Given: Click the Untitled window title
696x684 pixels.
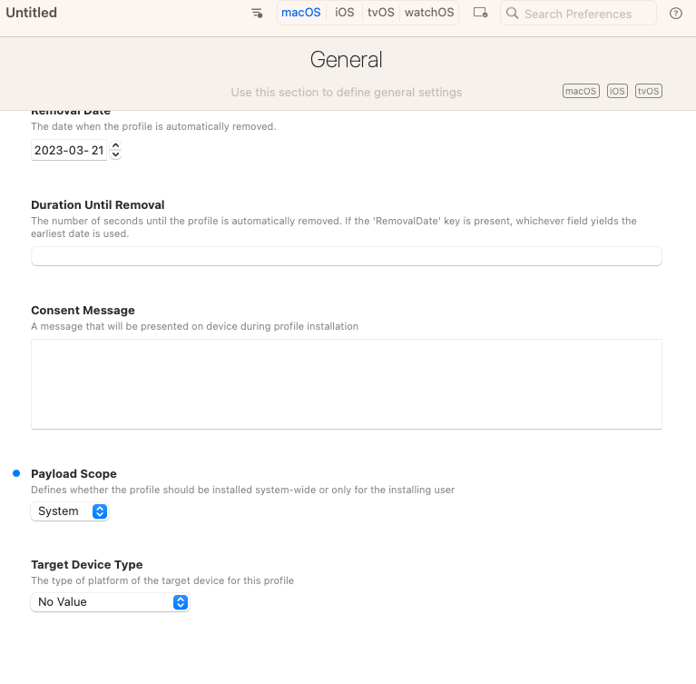Looking at the screenshot, I should 32,13.
